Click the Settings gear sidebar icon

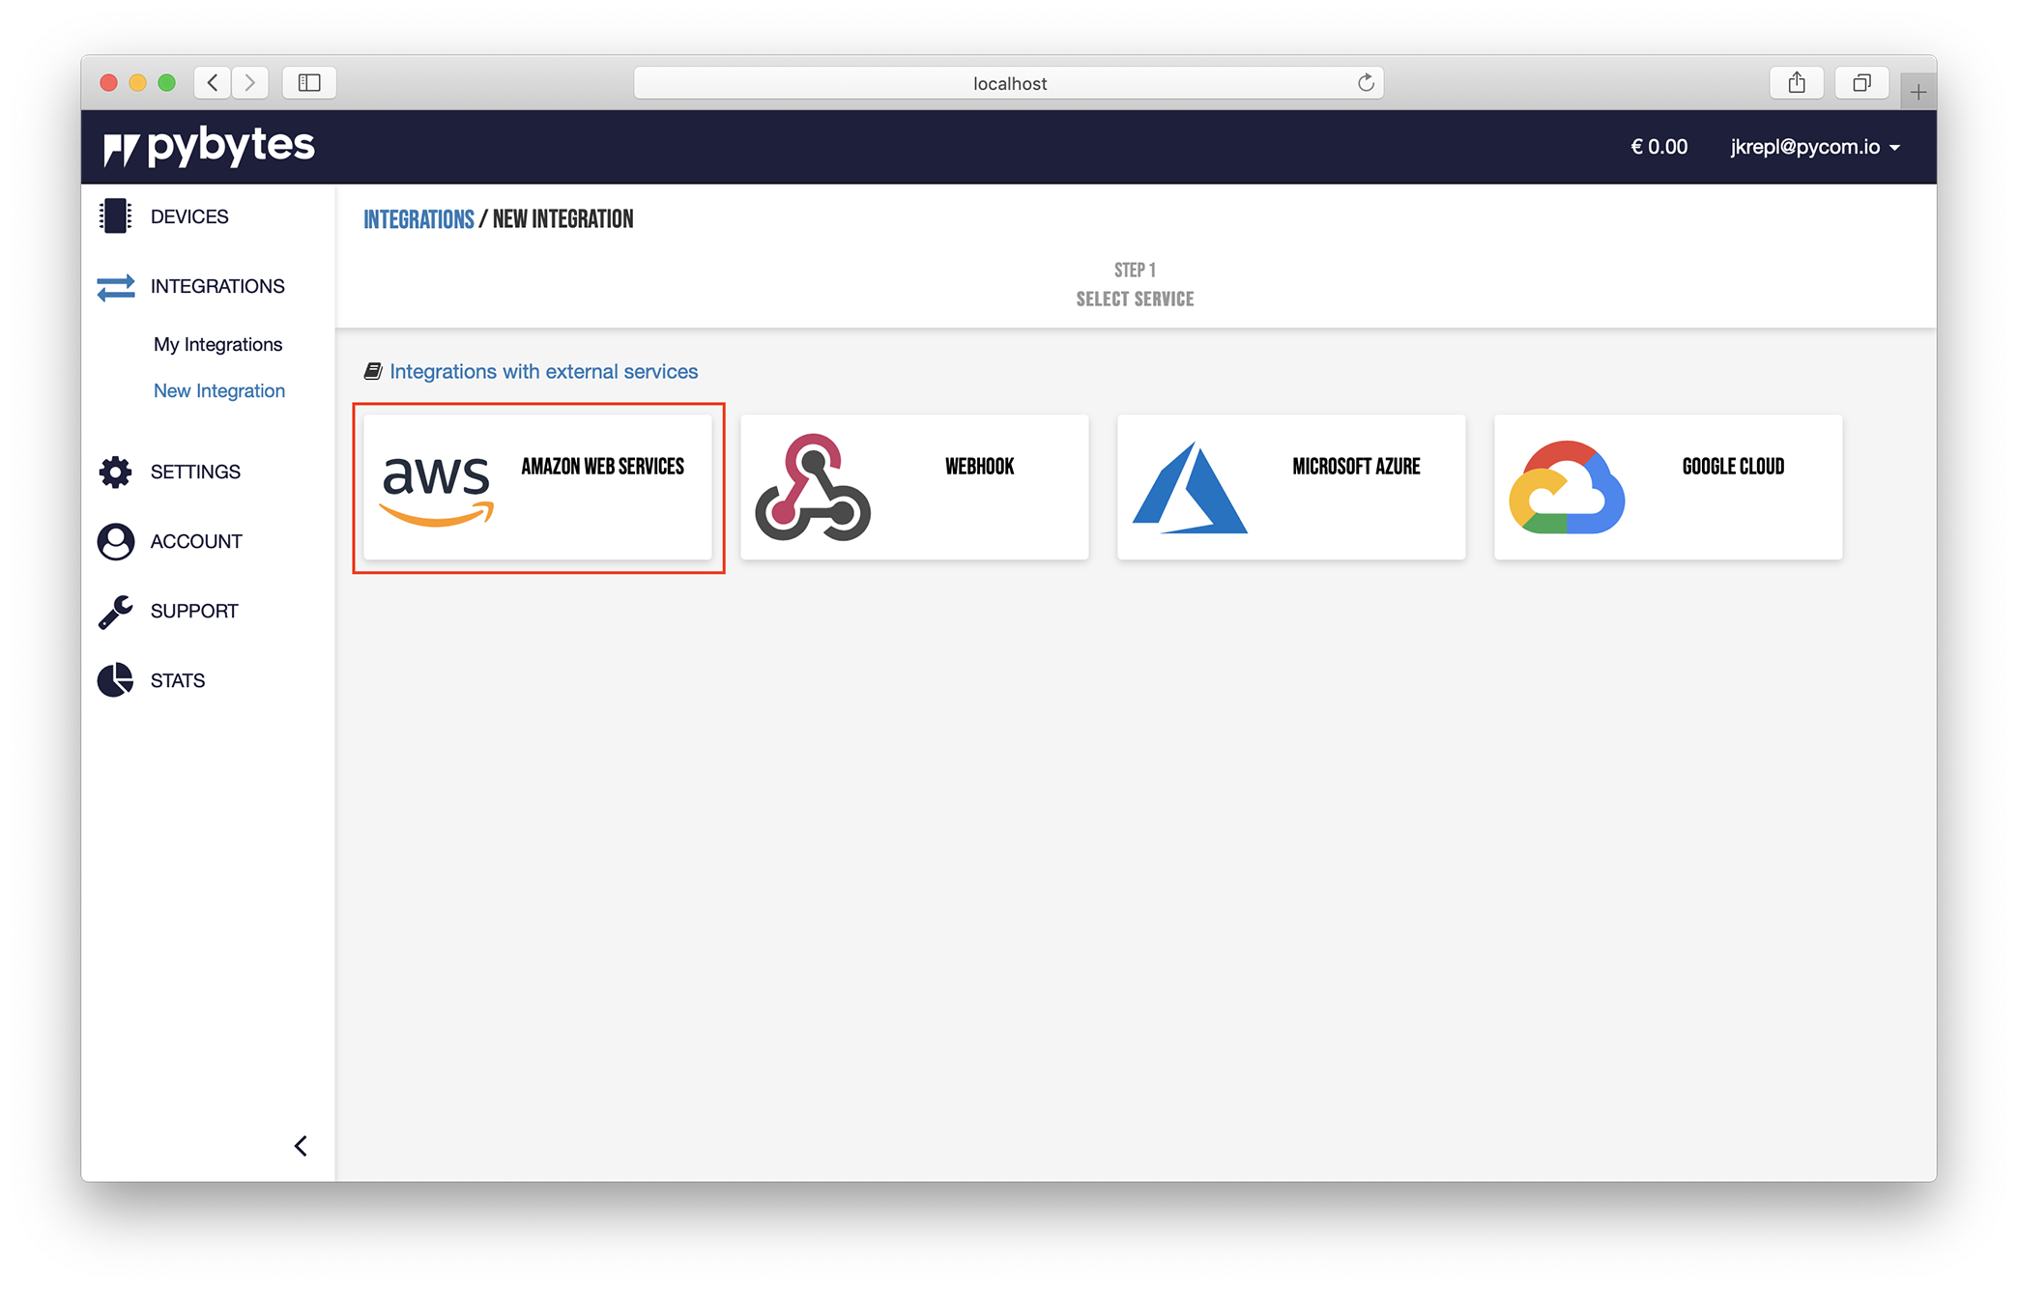point(116,472)
